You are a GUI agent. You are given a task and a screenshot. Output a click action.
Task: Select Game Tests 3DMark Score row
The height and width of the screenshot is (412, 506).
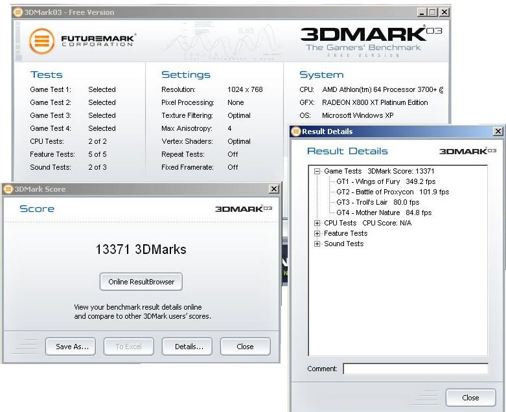(379, 171)
